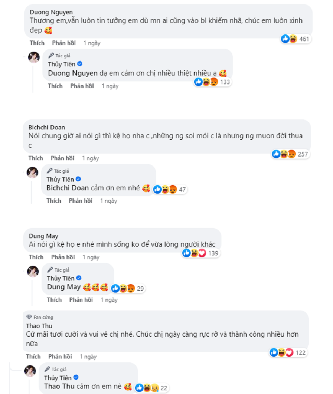Open Dung May's profile from comment name
333x394 pixels.
point(43,236)
